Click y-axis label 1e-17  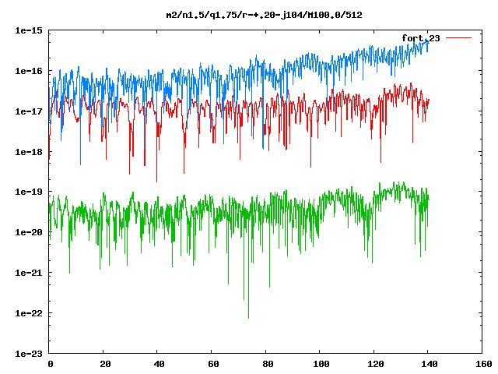pos(29,111)
